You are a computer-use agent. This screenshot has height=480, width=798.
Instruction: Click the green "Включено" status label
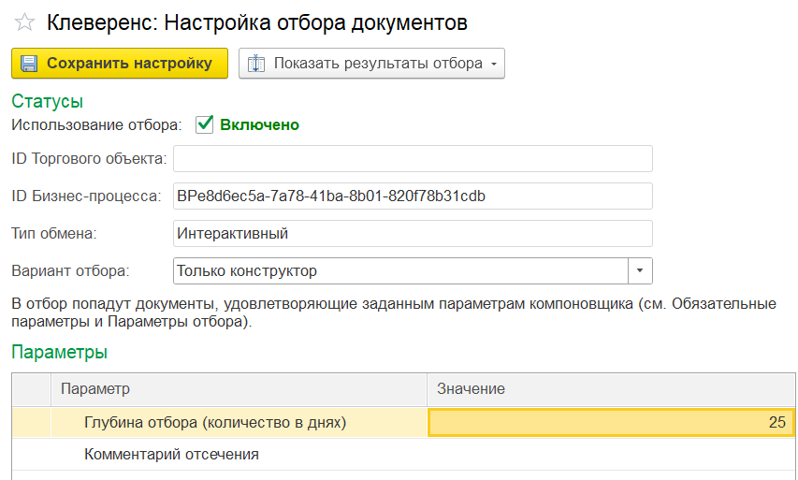pos(259,124)
